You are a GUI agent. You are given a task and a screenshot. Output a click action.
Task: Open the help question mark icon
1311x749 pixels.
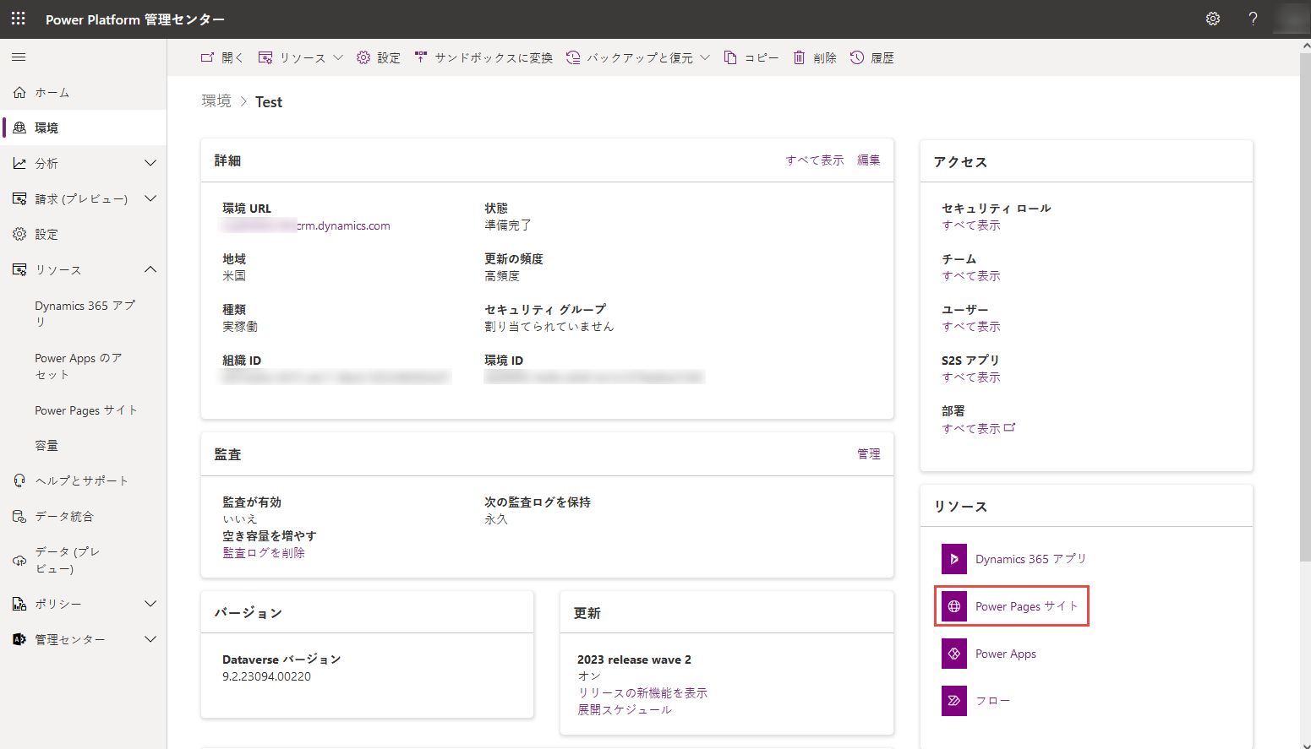[1253, 19]
